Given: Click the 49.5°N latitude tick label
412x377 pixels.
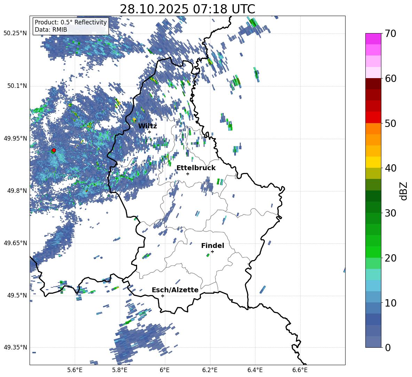Looking at the screenshot, I should (17, 295).
